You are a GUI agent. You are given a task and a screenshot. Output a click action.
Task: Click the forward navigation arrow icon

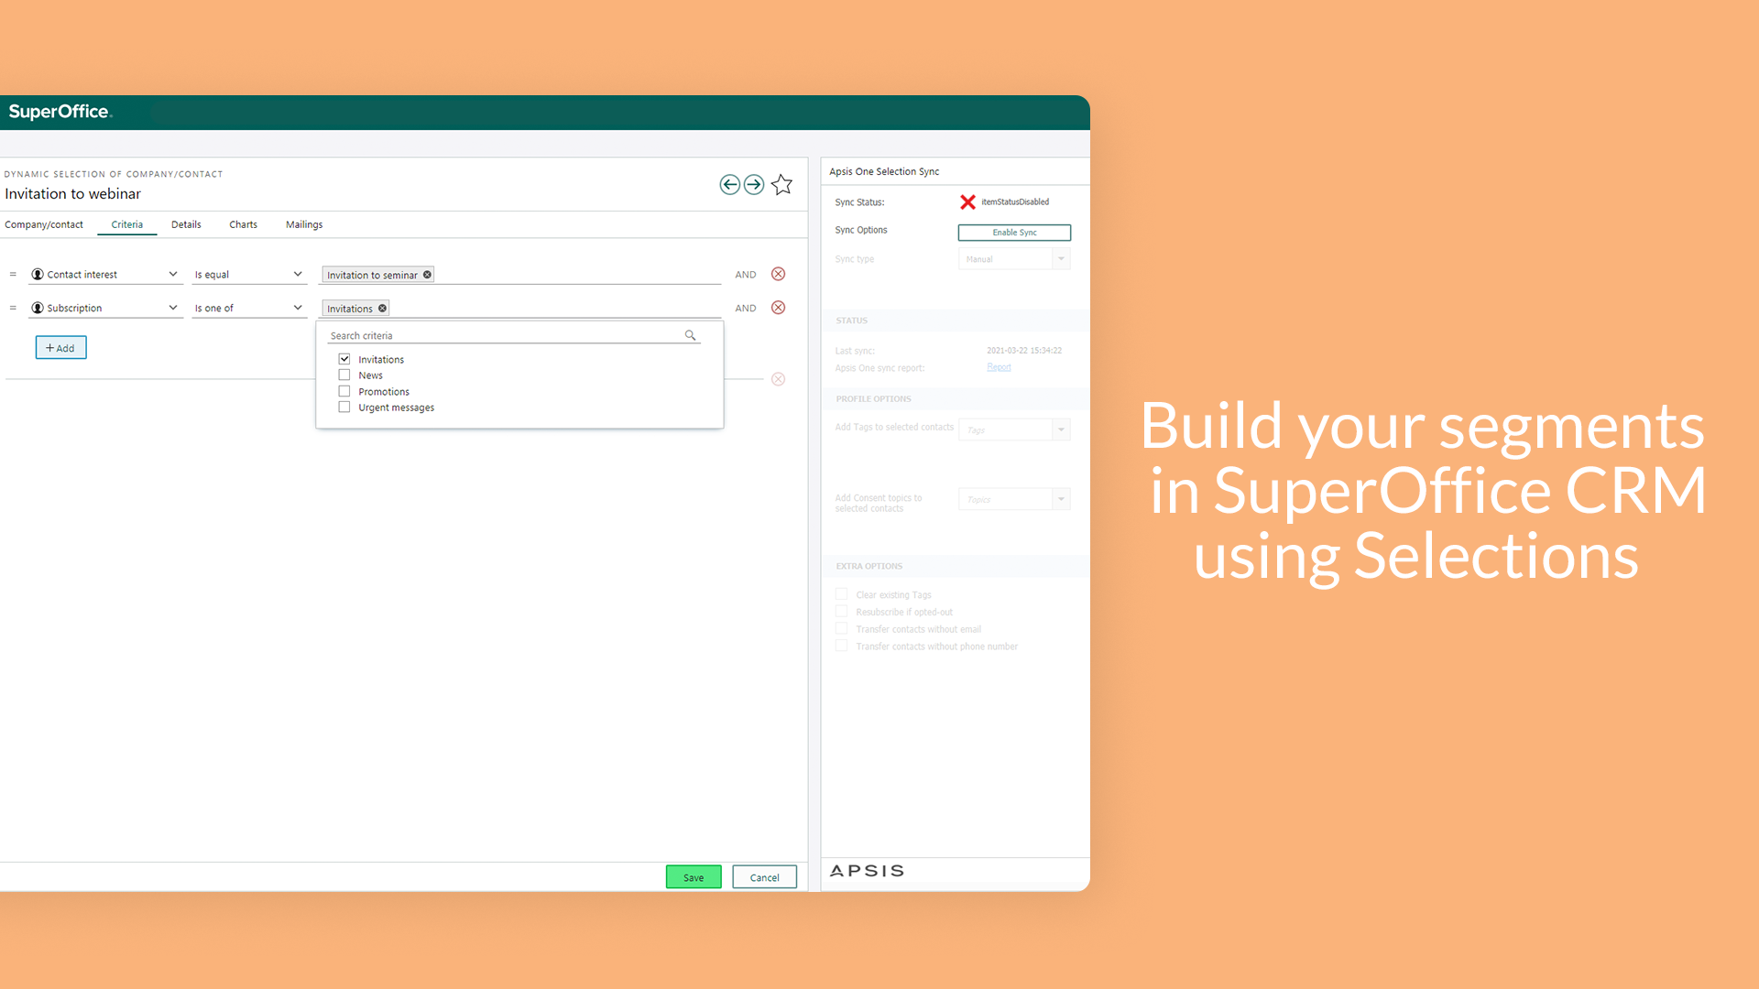(x=753, y=185)
